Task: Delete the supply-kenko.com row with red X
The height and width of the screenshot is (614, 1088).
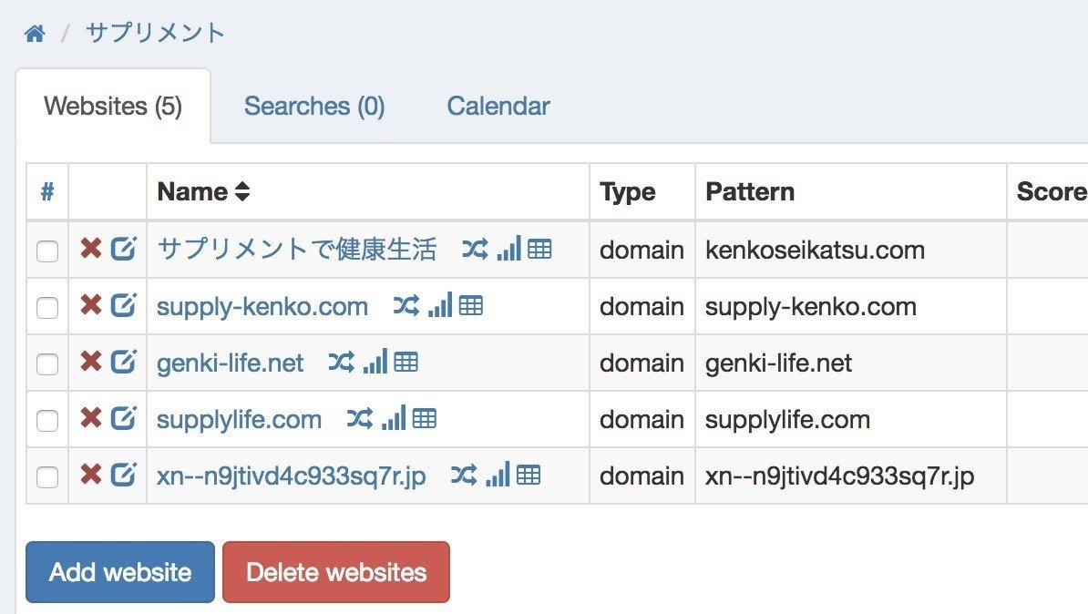Action: click(91, 306)
